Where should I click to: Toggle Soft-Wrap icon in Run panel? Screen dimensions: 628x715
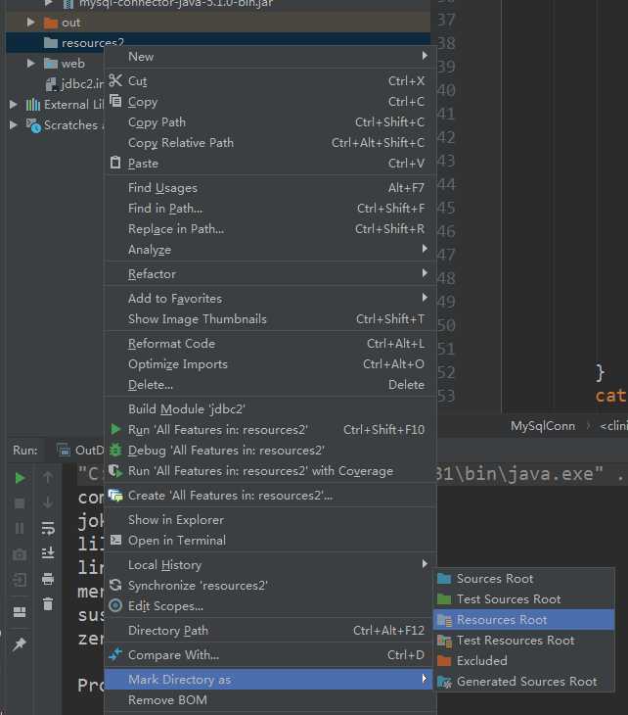click(x=48, y=528)
